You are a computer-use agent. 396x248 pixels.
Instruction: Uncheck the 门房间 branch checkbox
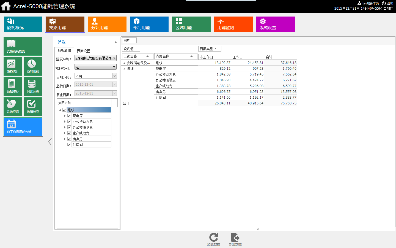coord(69,145)
